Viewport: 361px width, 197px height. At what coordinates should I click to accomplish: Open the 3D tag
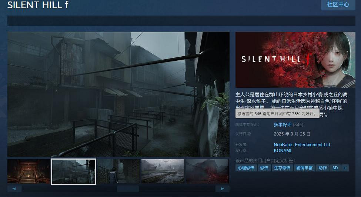pyautogui.click(x=335, y=168)
